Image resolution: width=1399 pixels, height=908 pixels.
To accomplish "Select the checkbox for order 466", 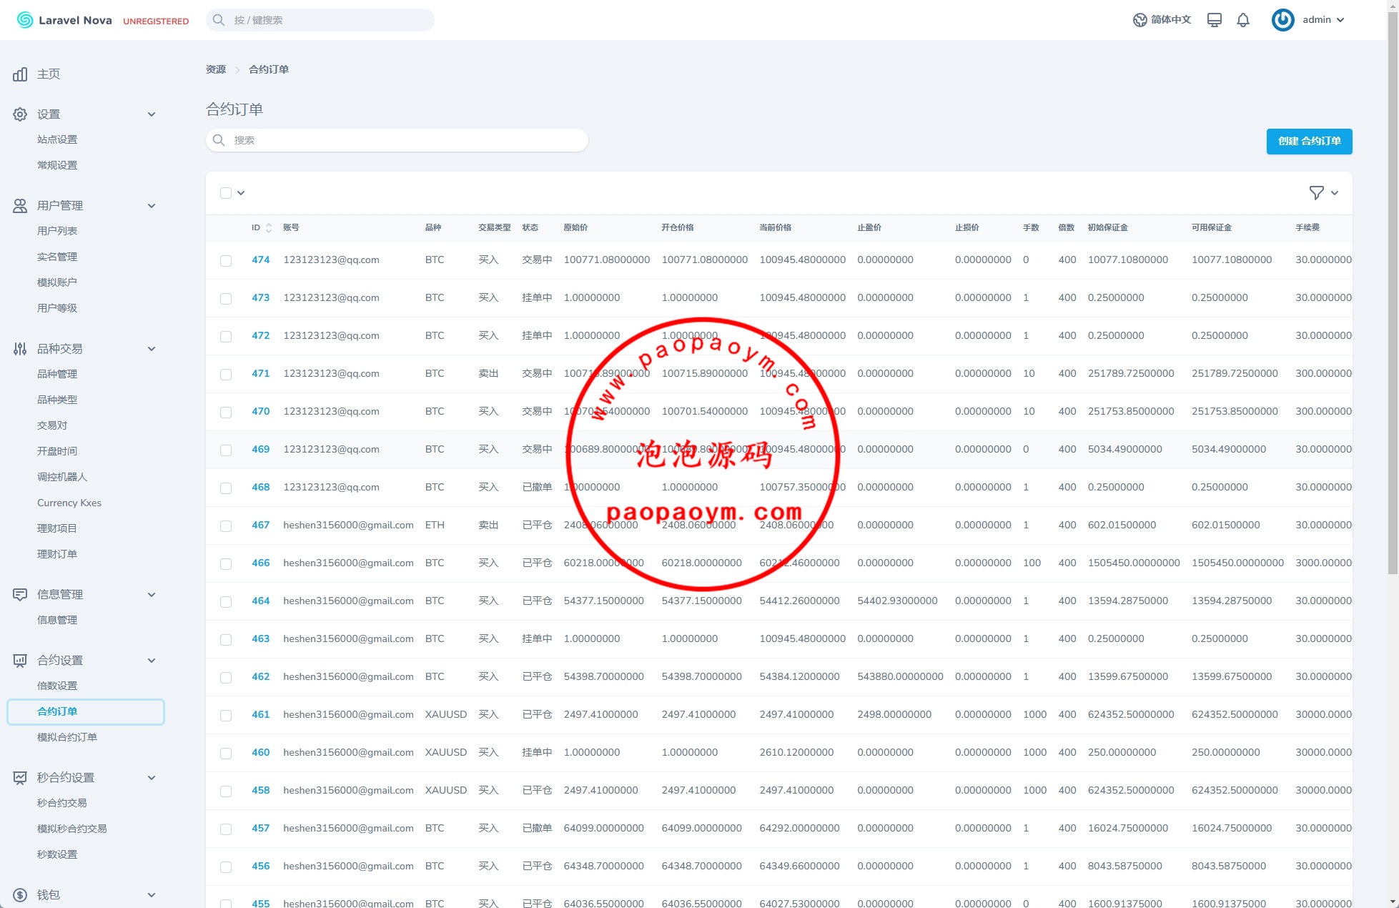I will (226, 564).
